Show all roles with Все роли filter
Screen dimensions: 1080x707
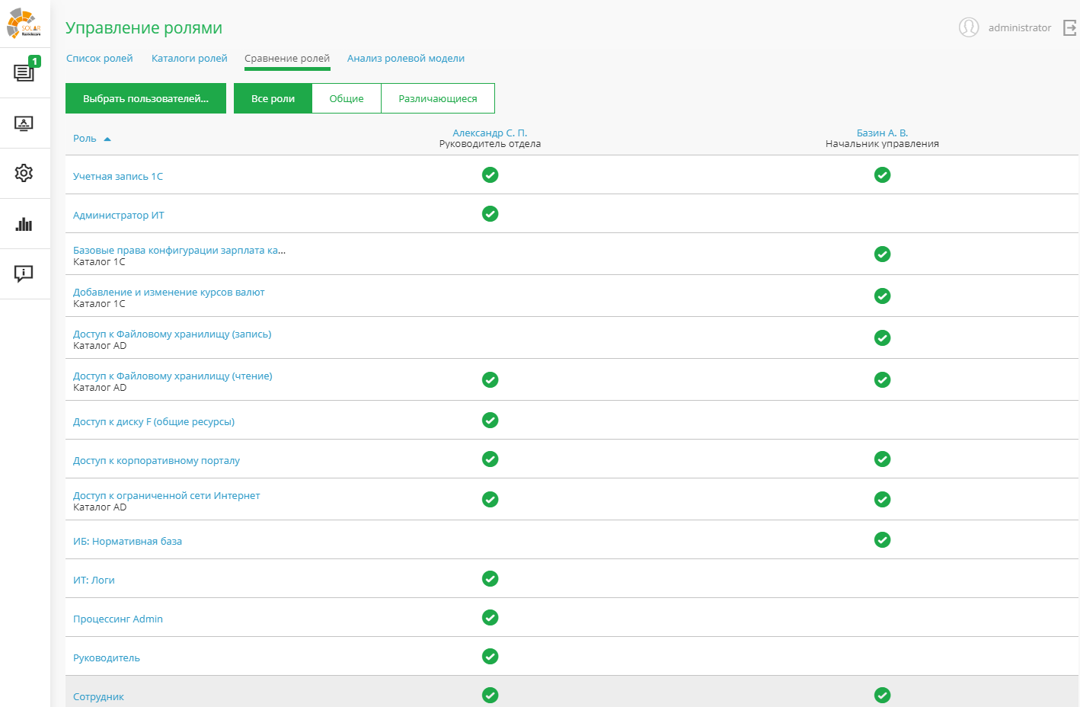pos(273,98)
